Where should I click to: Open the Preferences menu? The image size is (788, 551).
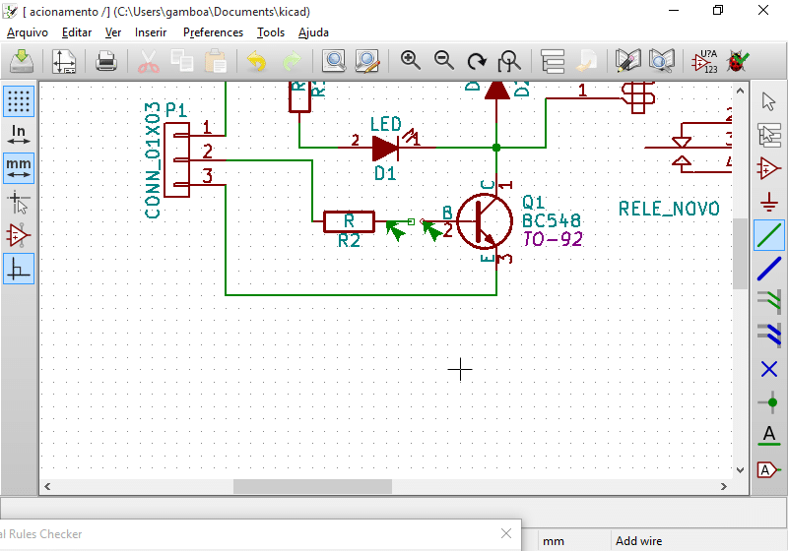pos(213,32)
